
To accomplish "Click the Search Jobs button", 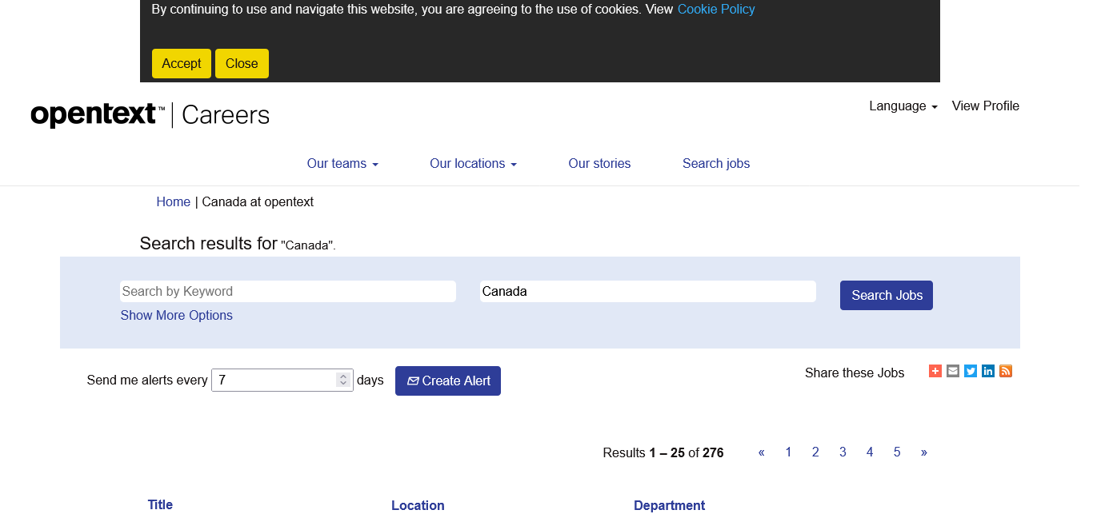I will [x=886, y=296].
